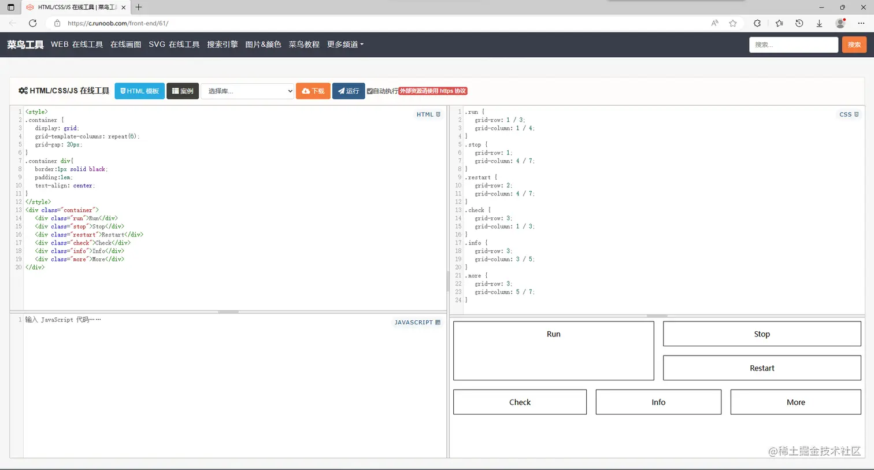
Task: Click the Check box in preview
Action: point(520,402)
